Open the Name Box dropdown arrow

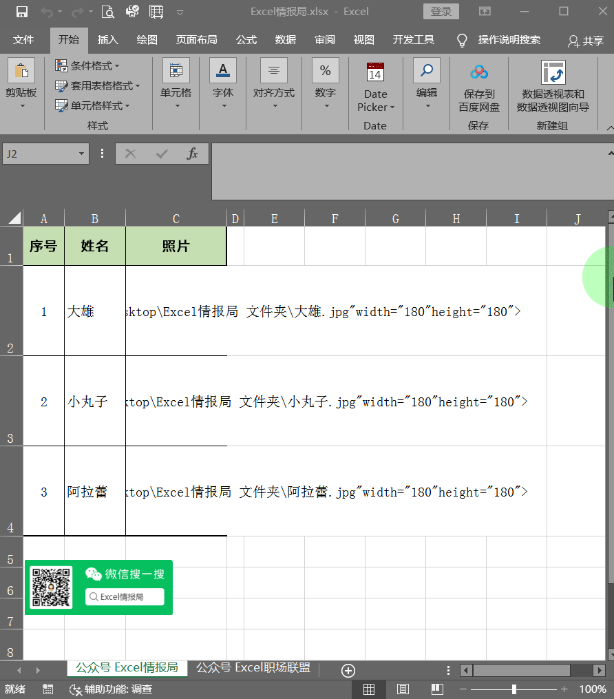(x=81, y=154)
